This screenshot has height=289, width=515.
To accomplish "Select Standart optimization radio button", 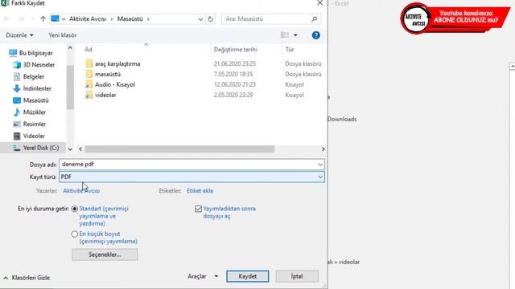I will point(75,209).
